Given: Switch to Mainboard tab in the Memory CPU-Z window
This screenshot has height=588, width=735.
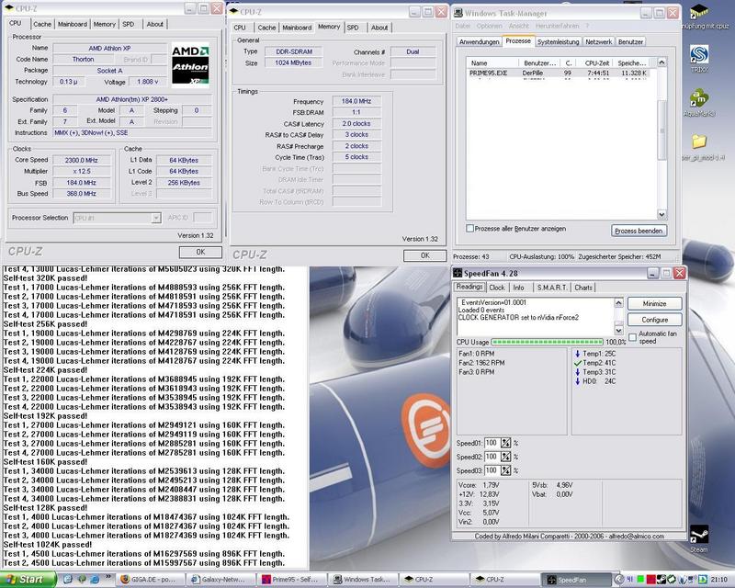Looking at the screenshot, I should [x=297, y=28].
